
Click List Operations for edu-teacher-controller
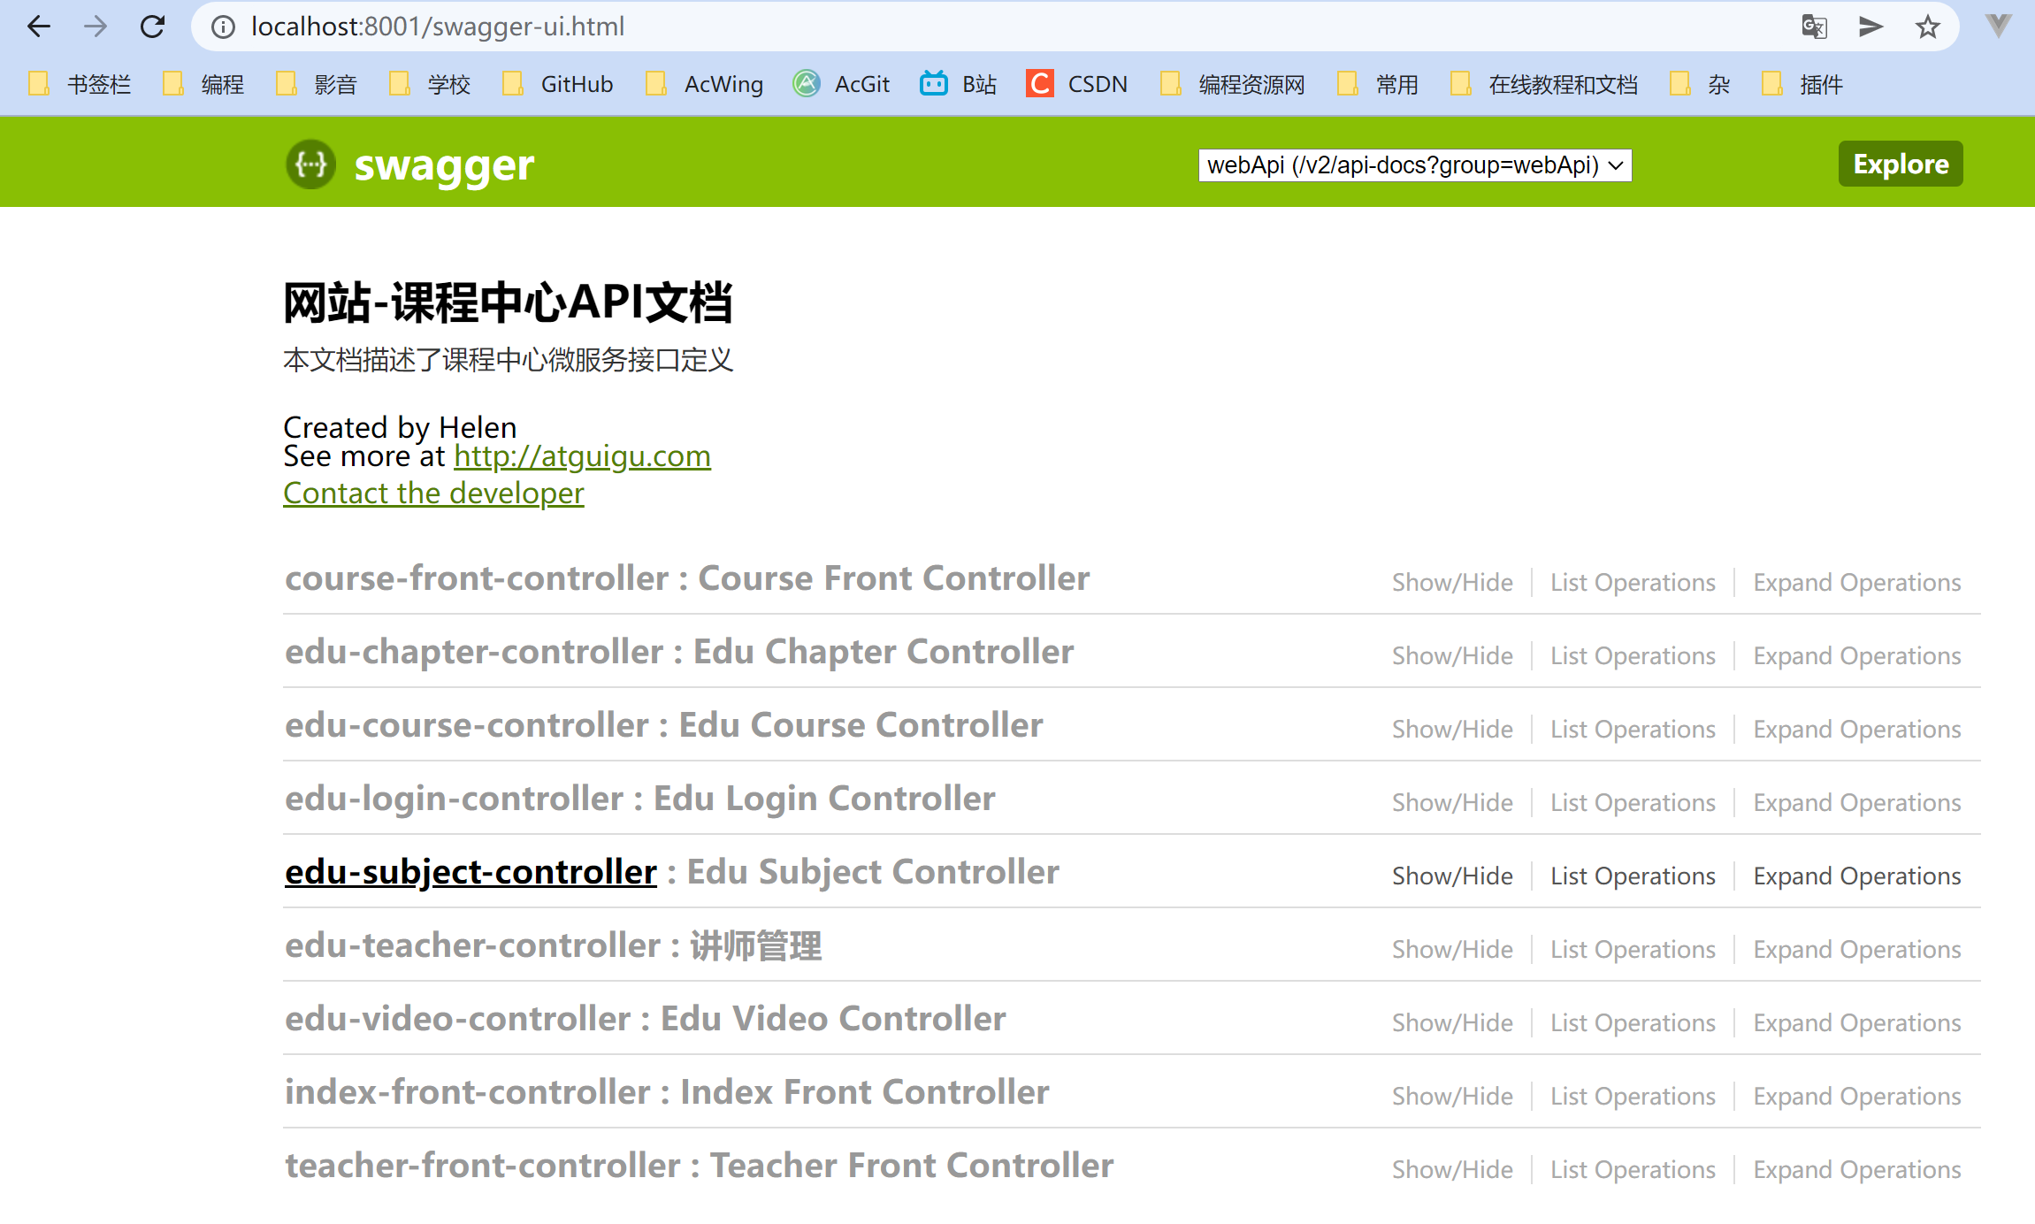click(1633, 950)
